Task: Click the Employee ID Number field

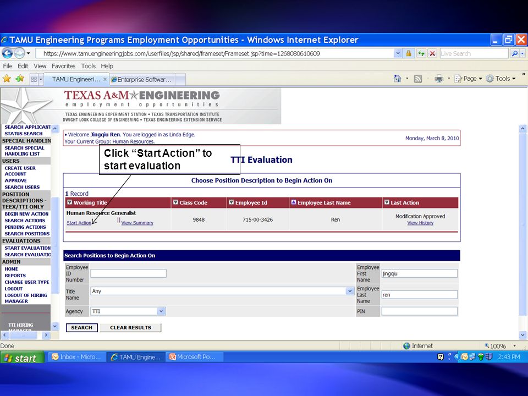Action: click(x=128, y=273)
